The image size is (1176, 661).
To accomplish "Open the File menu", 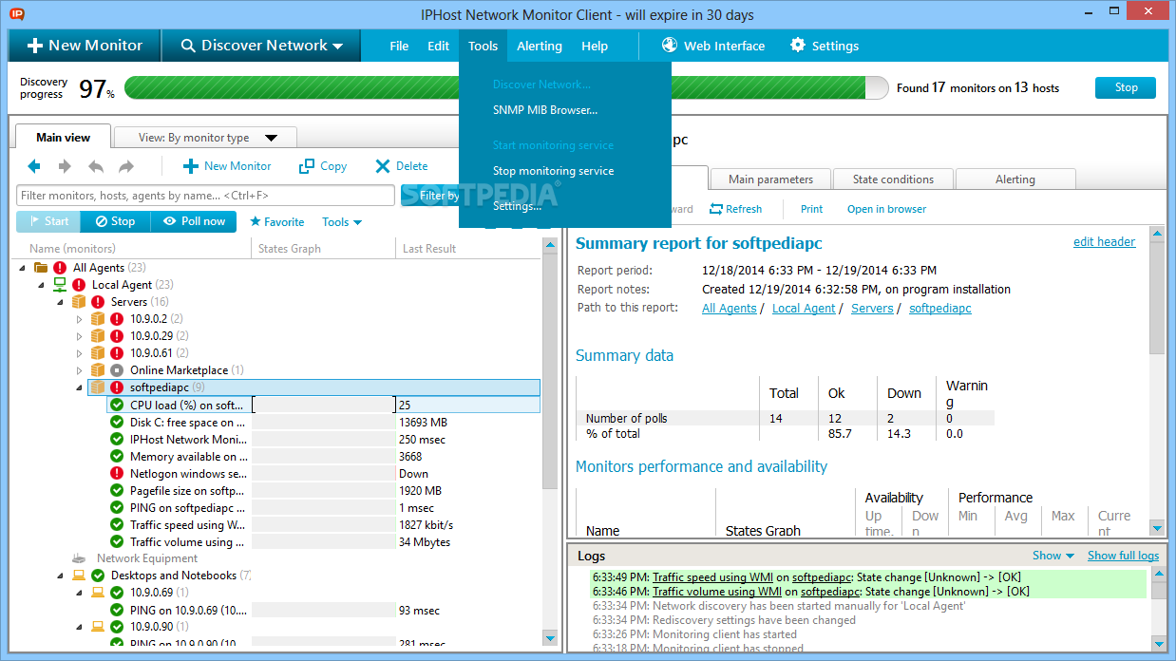I will 399,46.
